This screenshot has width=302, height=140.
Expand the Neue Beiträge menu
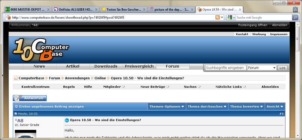[155, 87]
